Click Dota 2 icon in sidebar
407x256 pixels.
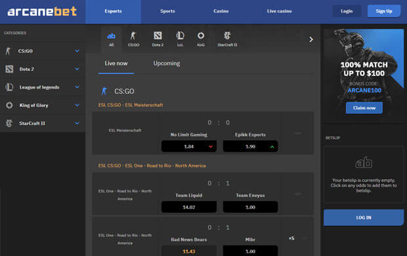click(x=9, y=69)
